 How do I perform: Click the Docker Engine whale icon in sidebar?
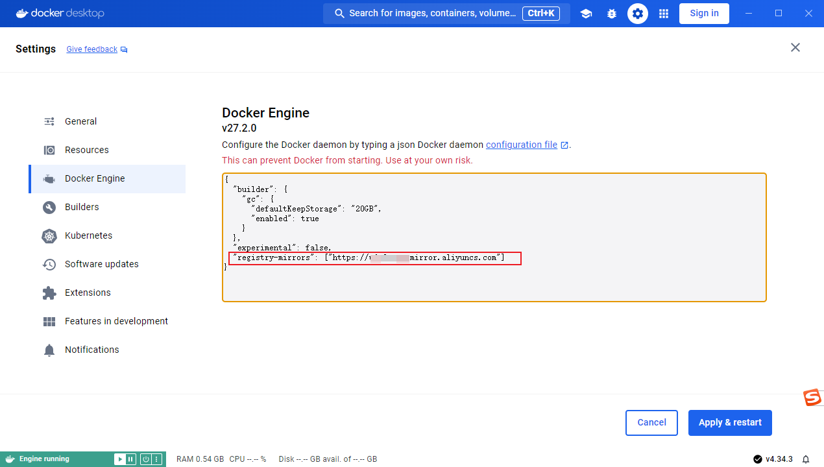click(x=49, y=179)
